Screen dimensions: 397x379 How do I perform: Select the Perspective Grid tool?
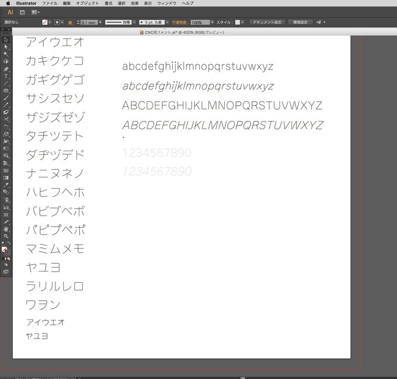pos(6,164)
